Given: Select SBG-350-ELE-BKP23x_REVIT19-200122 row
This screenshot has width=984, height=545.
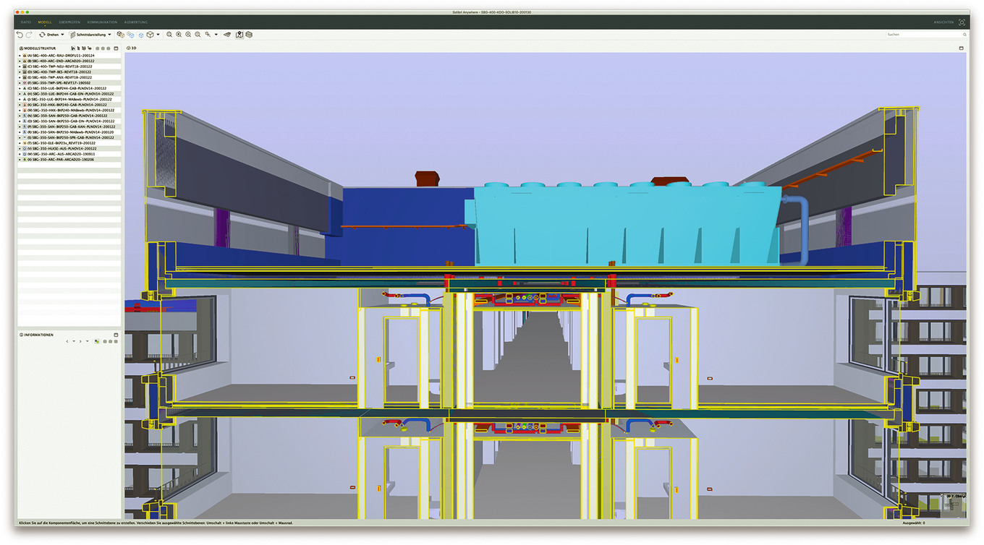Looking at the screenshot, I should pos(69,143).
